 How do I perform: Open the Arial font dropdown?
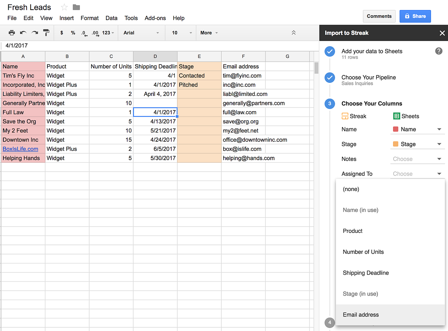[x=141, y=33]
